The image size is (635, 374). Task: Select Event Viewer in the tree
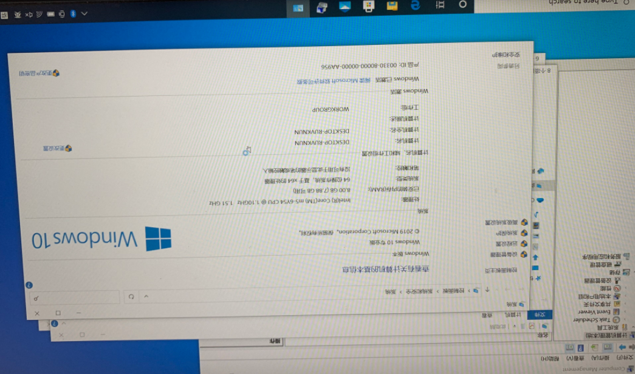click(x=594, y=311)
